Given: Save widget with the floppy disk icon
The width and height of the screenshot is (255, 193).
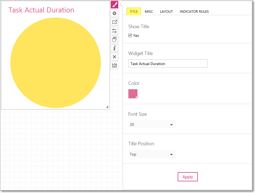Looking at the screenshot, I should pyautogui.click(x=114, y=66).
